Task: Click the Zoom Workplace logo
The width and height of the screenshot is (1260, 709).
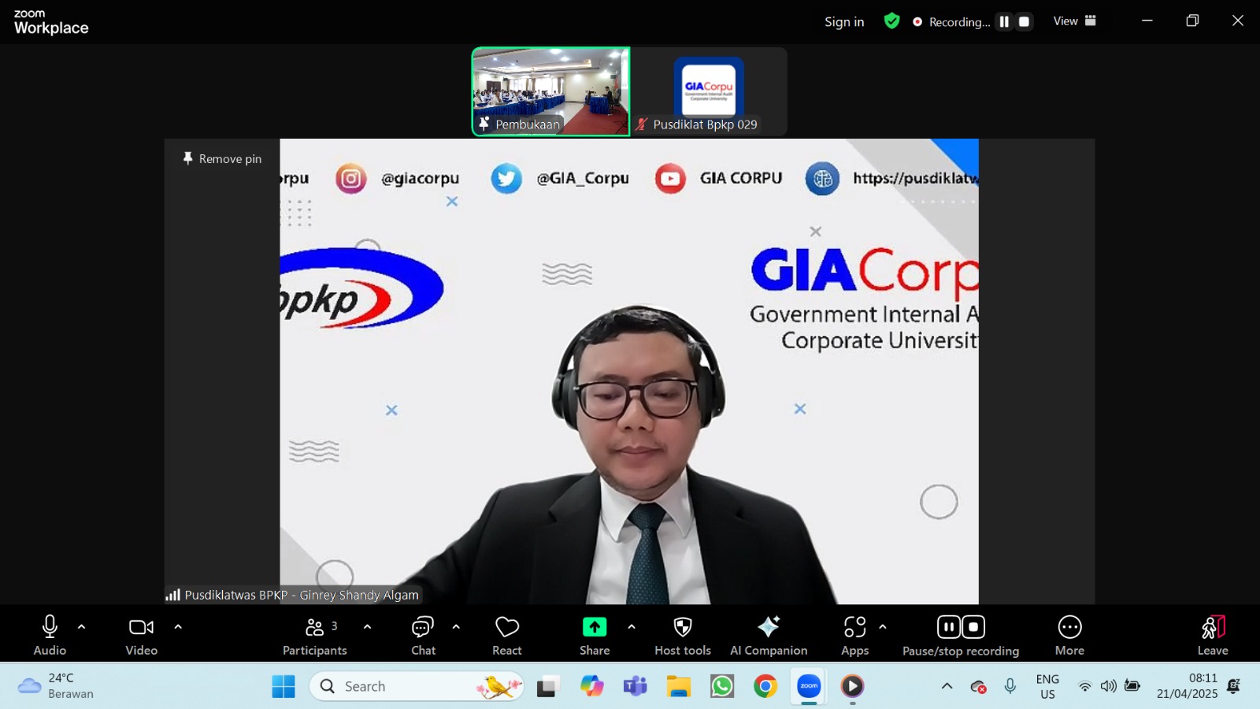Action: click(x=51, y=22)
